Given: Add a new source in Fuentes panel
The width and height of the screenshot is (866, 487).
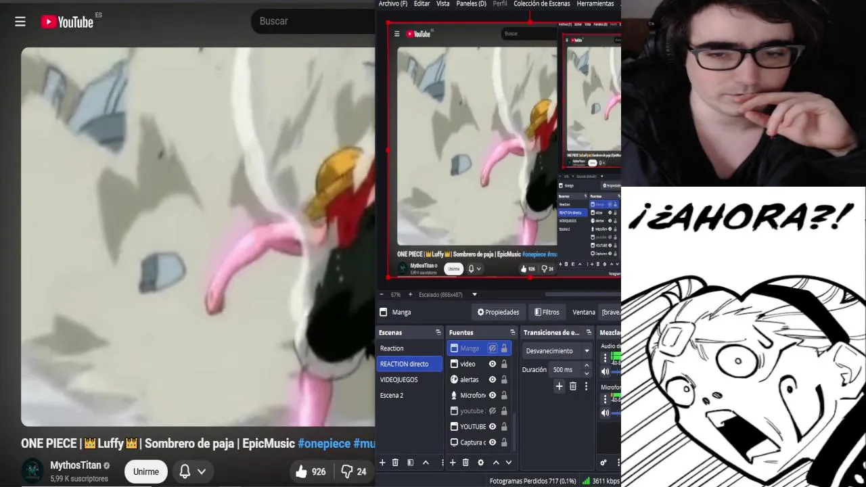Looking at the screenshot, I should click(x=453, y=463).
